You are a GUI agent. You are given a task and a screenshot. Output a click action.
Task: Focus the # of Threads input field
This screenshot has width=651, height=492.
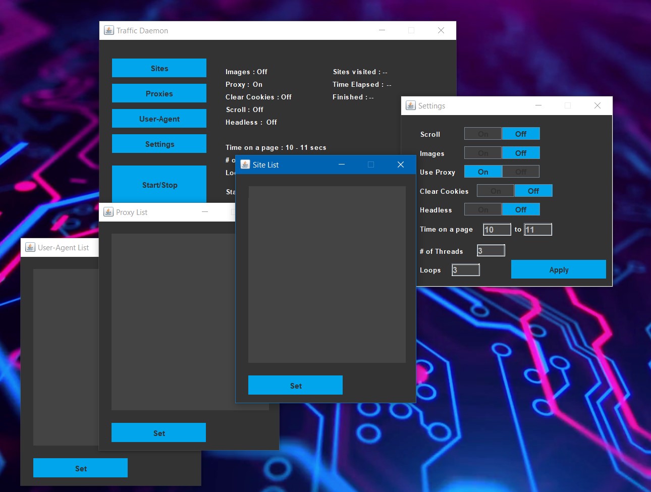[491, 251]
